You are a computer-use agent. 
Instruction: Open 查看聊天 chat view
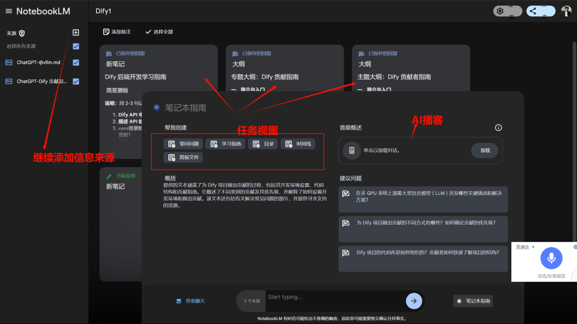coord(191,301)
